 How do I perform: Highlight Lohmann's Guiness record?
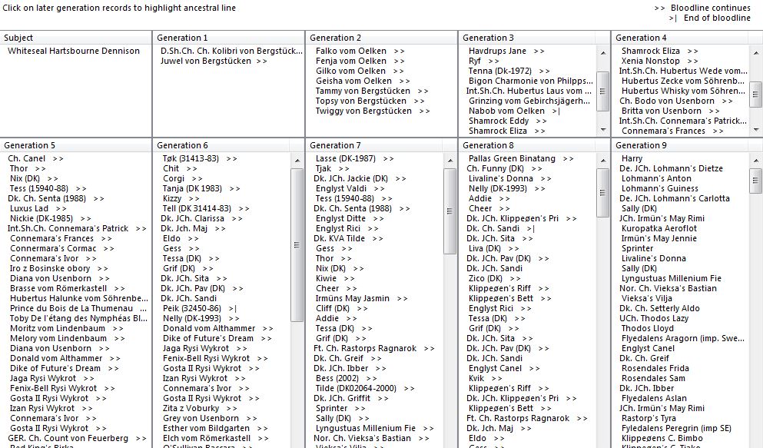pos(659,189)
